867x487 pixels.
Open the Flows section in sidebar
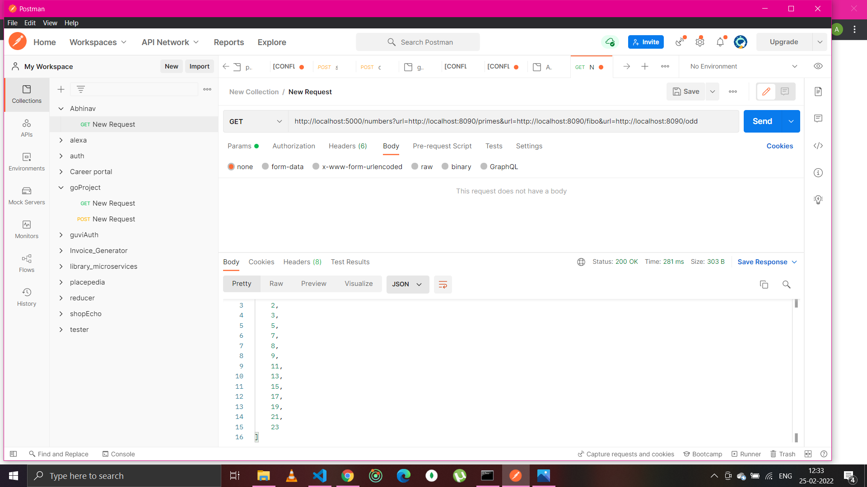tap(26, 264)
